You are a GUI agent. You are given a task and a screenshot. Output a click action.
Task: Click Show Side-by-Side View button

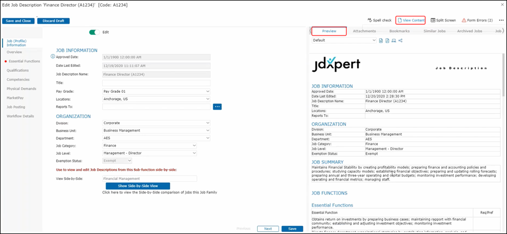[138, 186]
